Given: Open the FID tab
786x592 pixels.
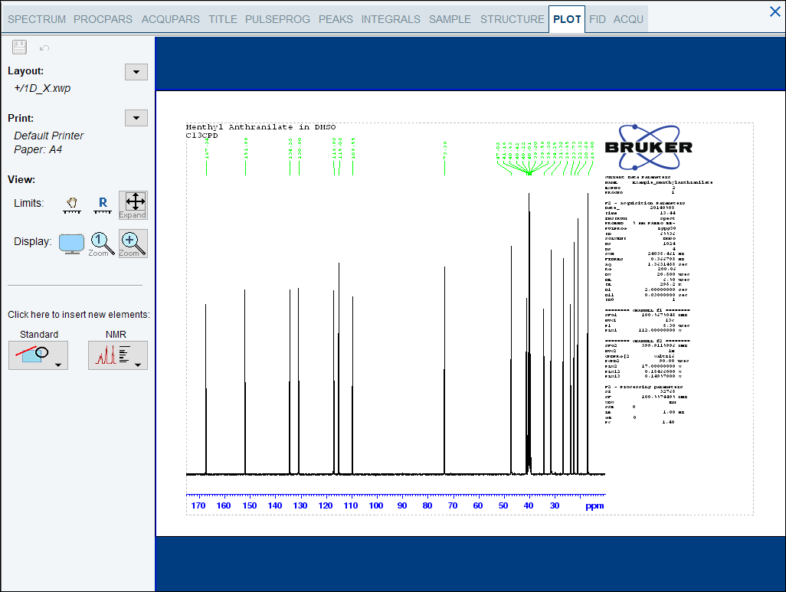Looking at the screenshot, I should click(597, 20).
